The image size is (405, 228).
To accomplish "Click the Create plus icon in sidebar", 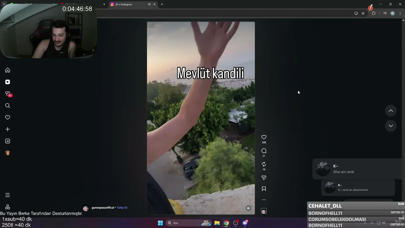I will (x=8, y=129).
